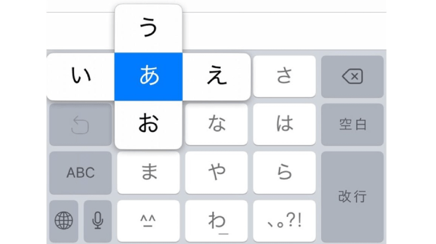Image resolution: width=436 pixels, height=244 pixels.
Task: Tap the 空白 space key
Action: click(352, 125)
